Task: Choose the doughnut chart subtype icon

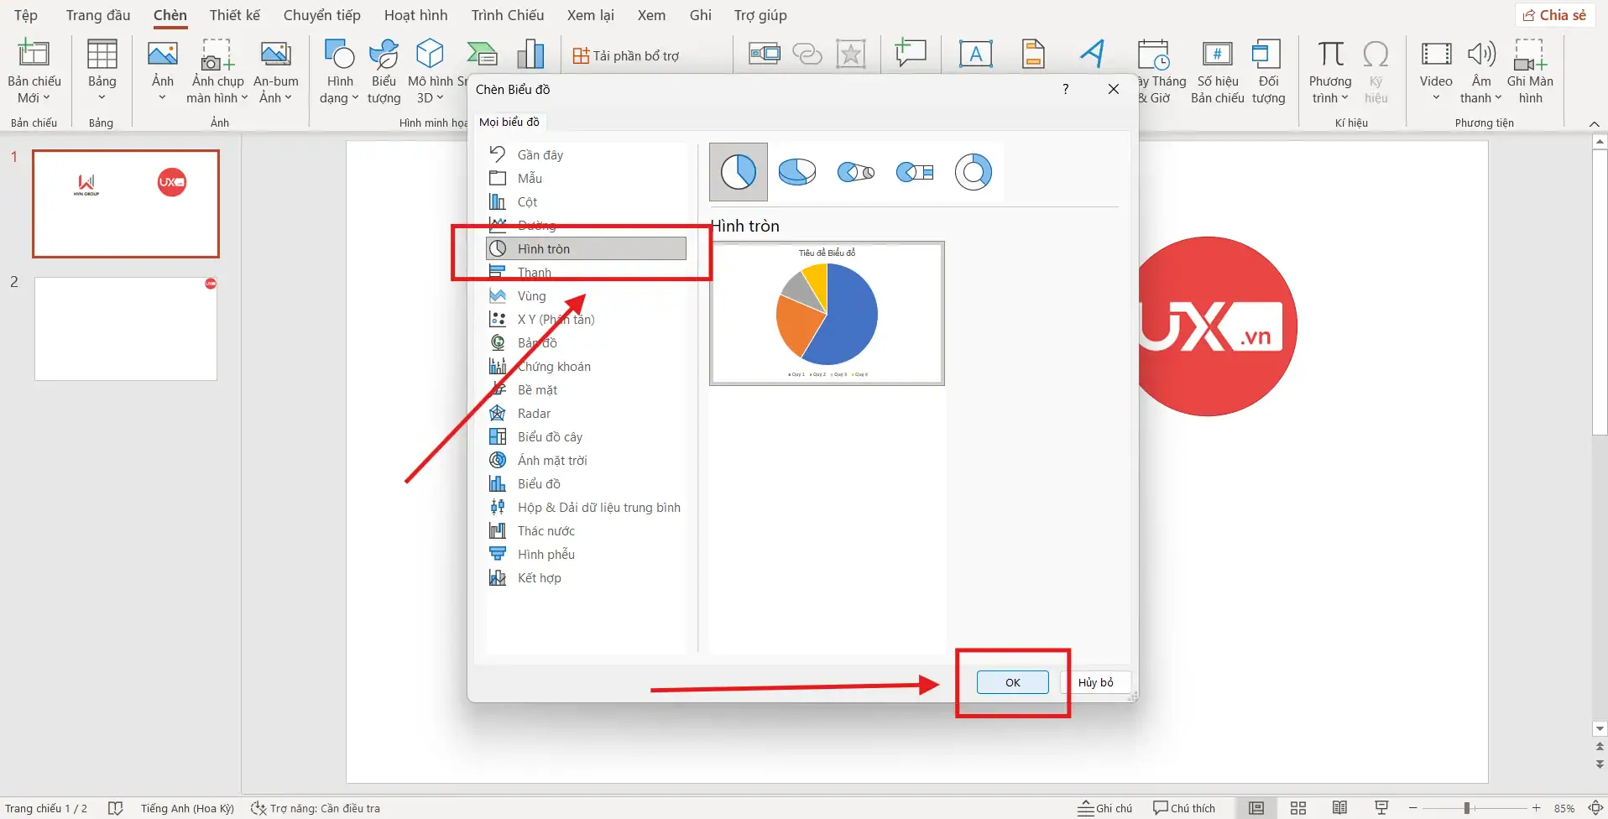Action: pos(973,172)
